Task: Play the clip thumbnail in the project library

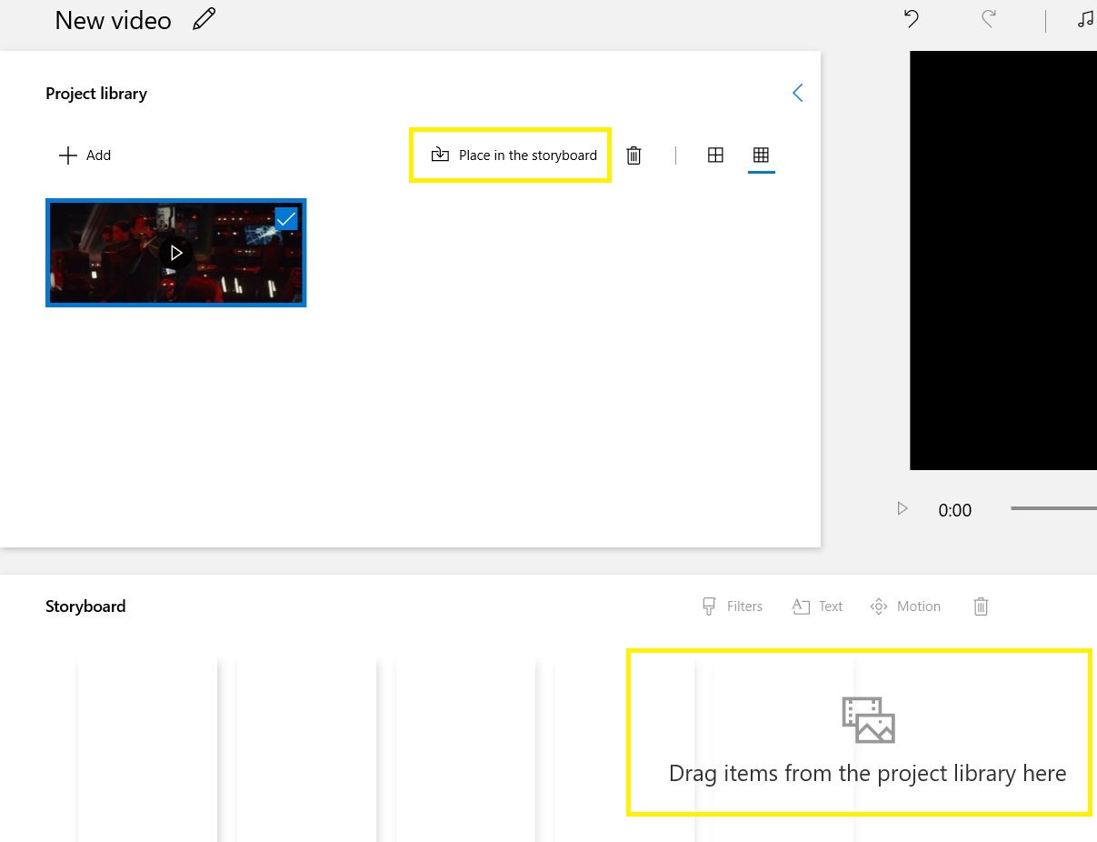Action: point(176,253)
